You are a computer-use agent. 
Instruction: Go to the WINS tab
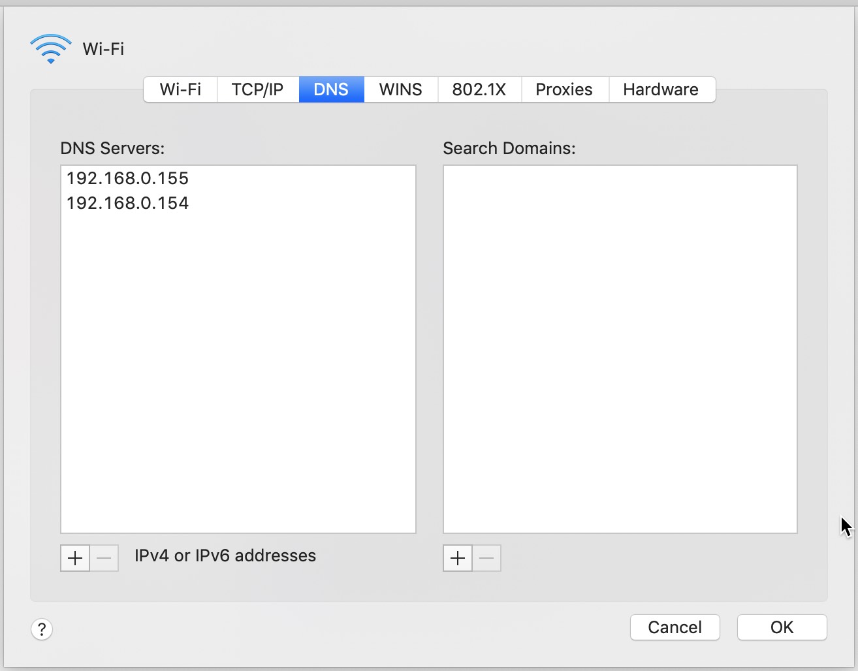pos(400,89)
